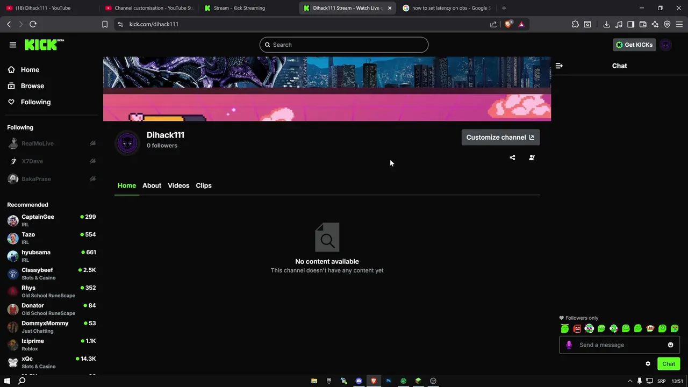
Task: Open CaptainGee recommended stream
Action: point(52,220)
